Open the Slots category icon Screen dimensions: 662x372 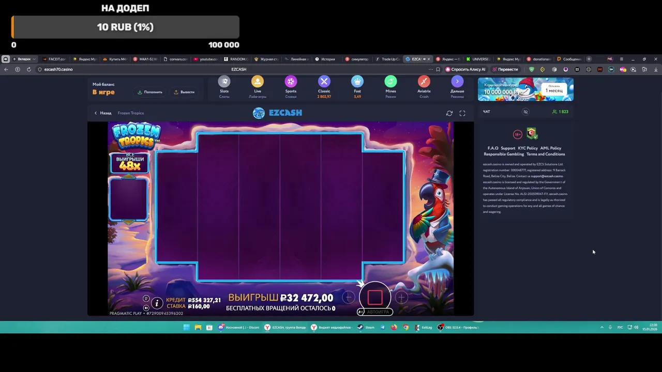[x=224, y=82]
